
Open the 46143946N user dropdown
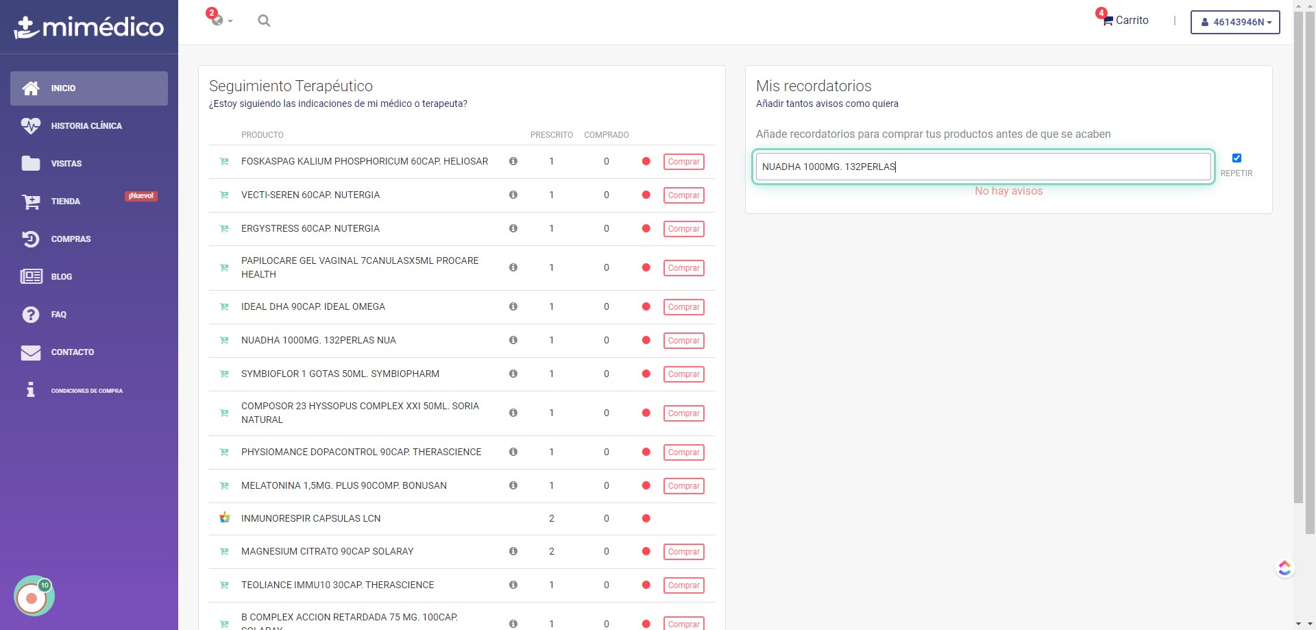point(1235,22)
